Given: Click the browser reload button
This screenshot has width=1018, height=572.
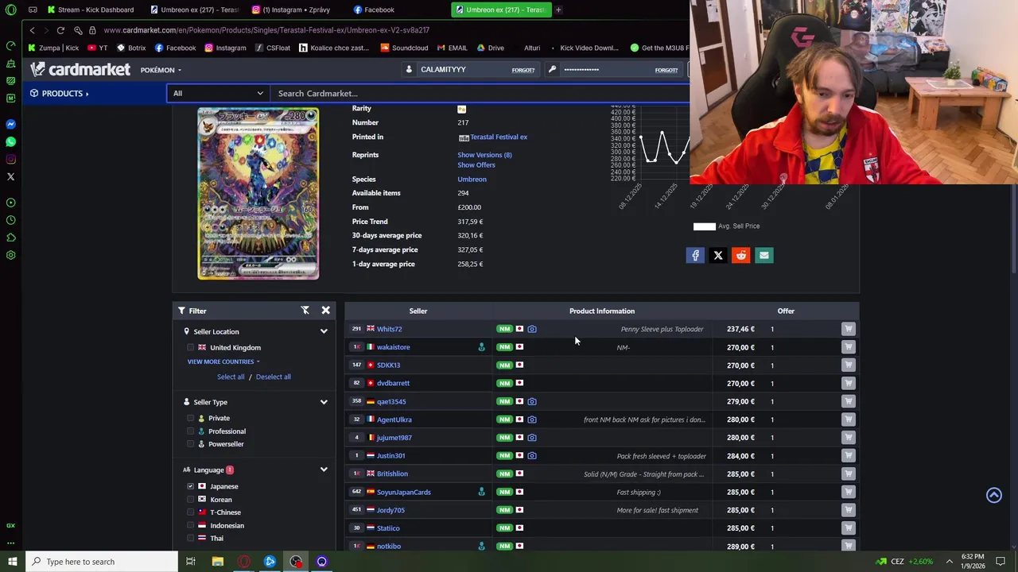Looking at the screenshot, I should pos(60,30).
